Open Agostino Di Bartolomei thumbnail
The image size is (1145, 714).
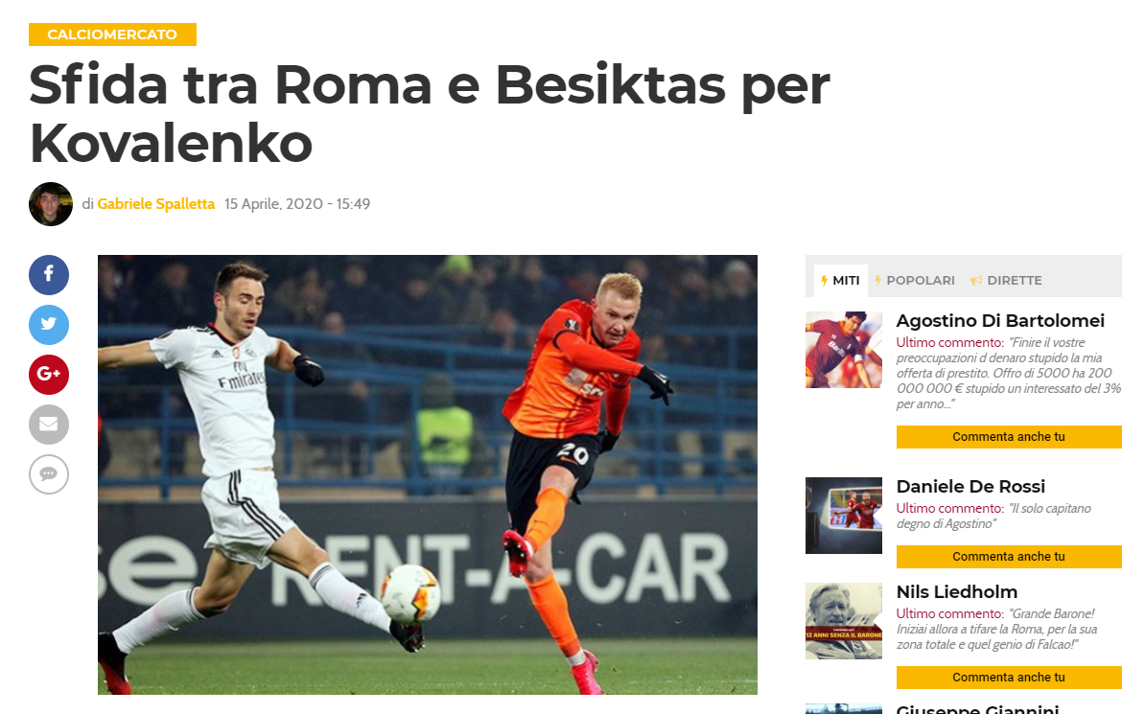[x=844, y=350]
